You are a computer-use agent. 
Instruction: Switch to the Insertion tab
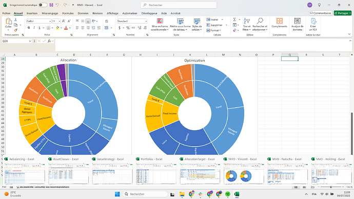tap(32, 13)
